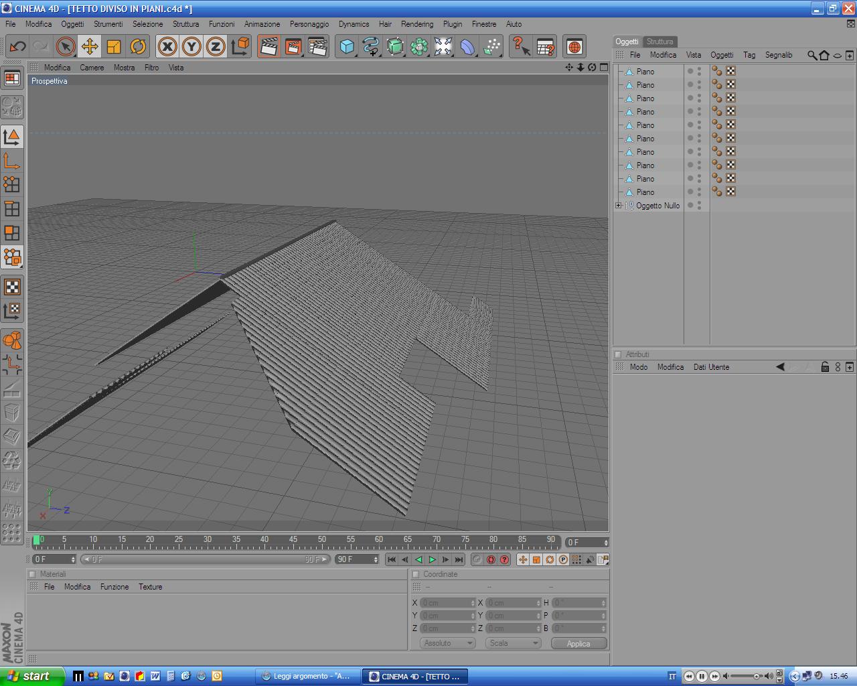Open the green Array modeling objects icon
Screen dimensions: 857x686
[419, 46]
